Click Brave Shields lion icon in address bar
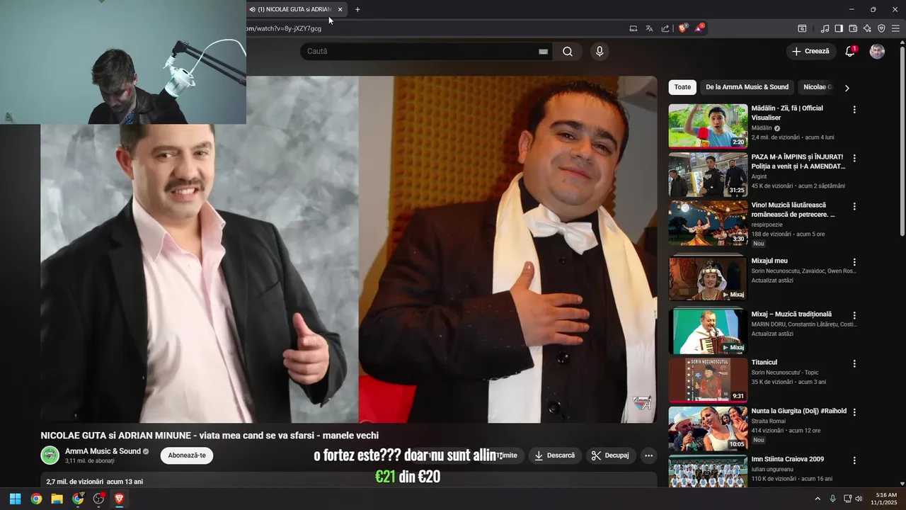 pyautogui.click(x=683, y=28)
